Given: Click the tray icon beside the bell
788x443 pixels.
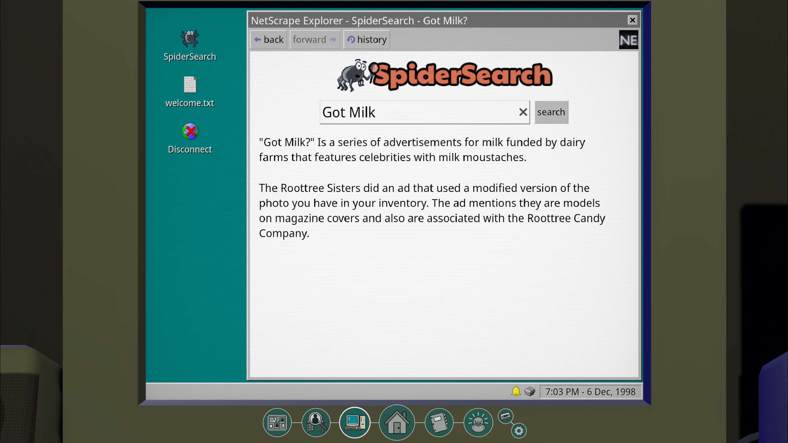Looking at the screenshot, I should click(x=530, y=392).
